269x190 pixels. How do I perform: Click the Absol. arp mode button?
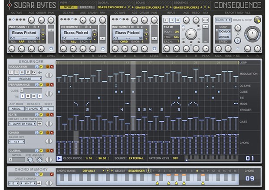coord(15,108)
